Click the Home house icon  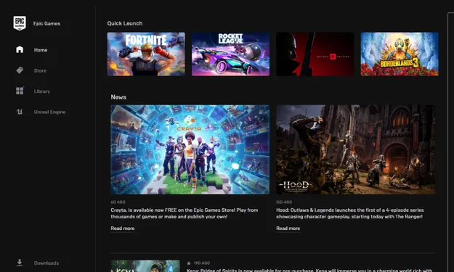coord(20,49)
